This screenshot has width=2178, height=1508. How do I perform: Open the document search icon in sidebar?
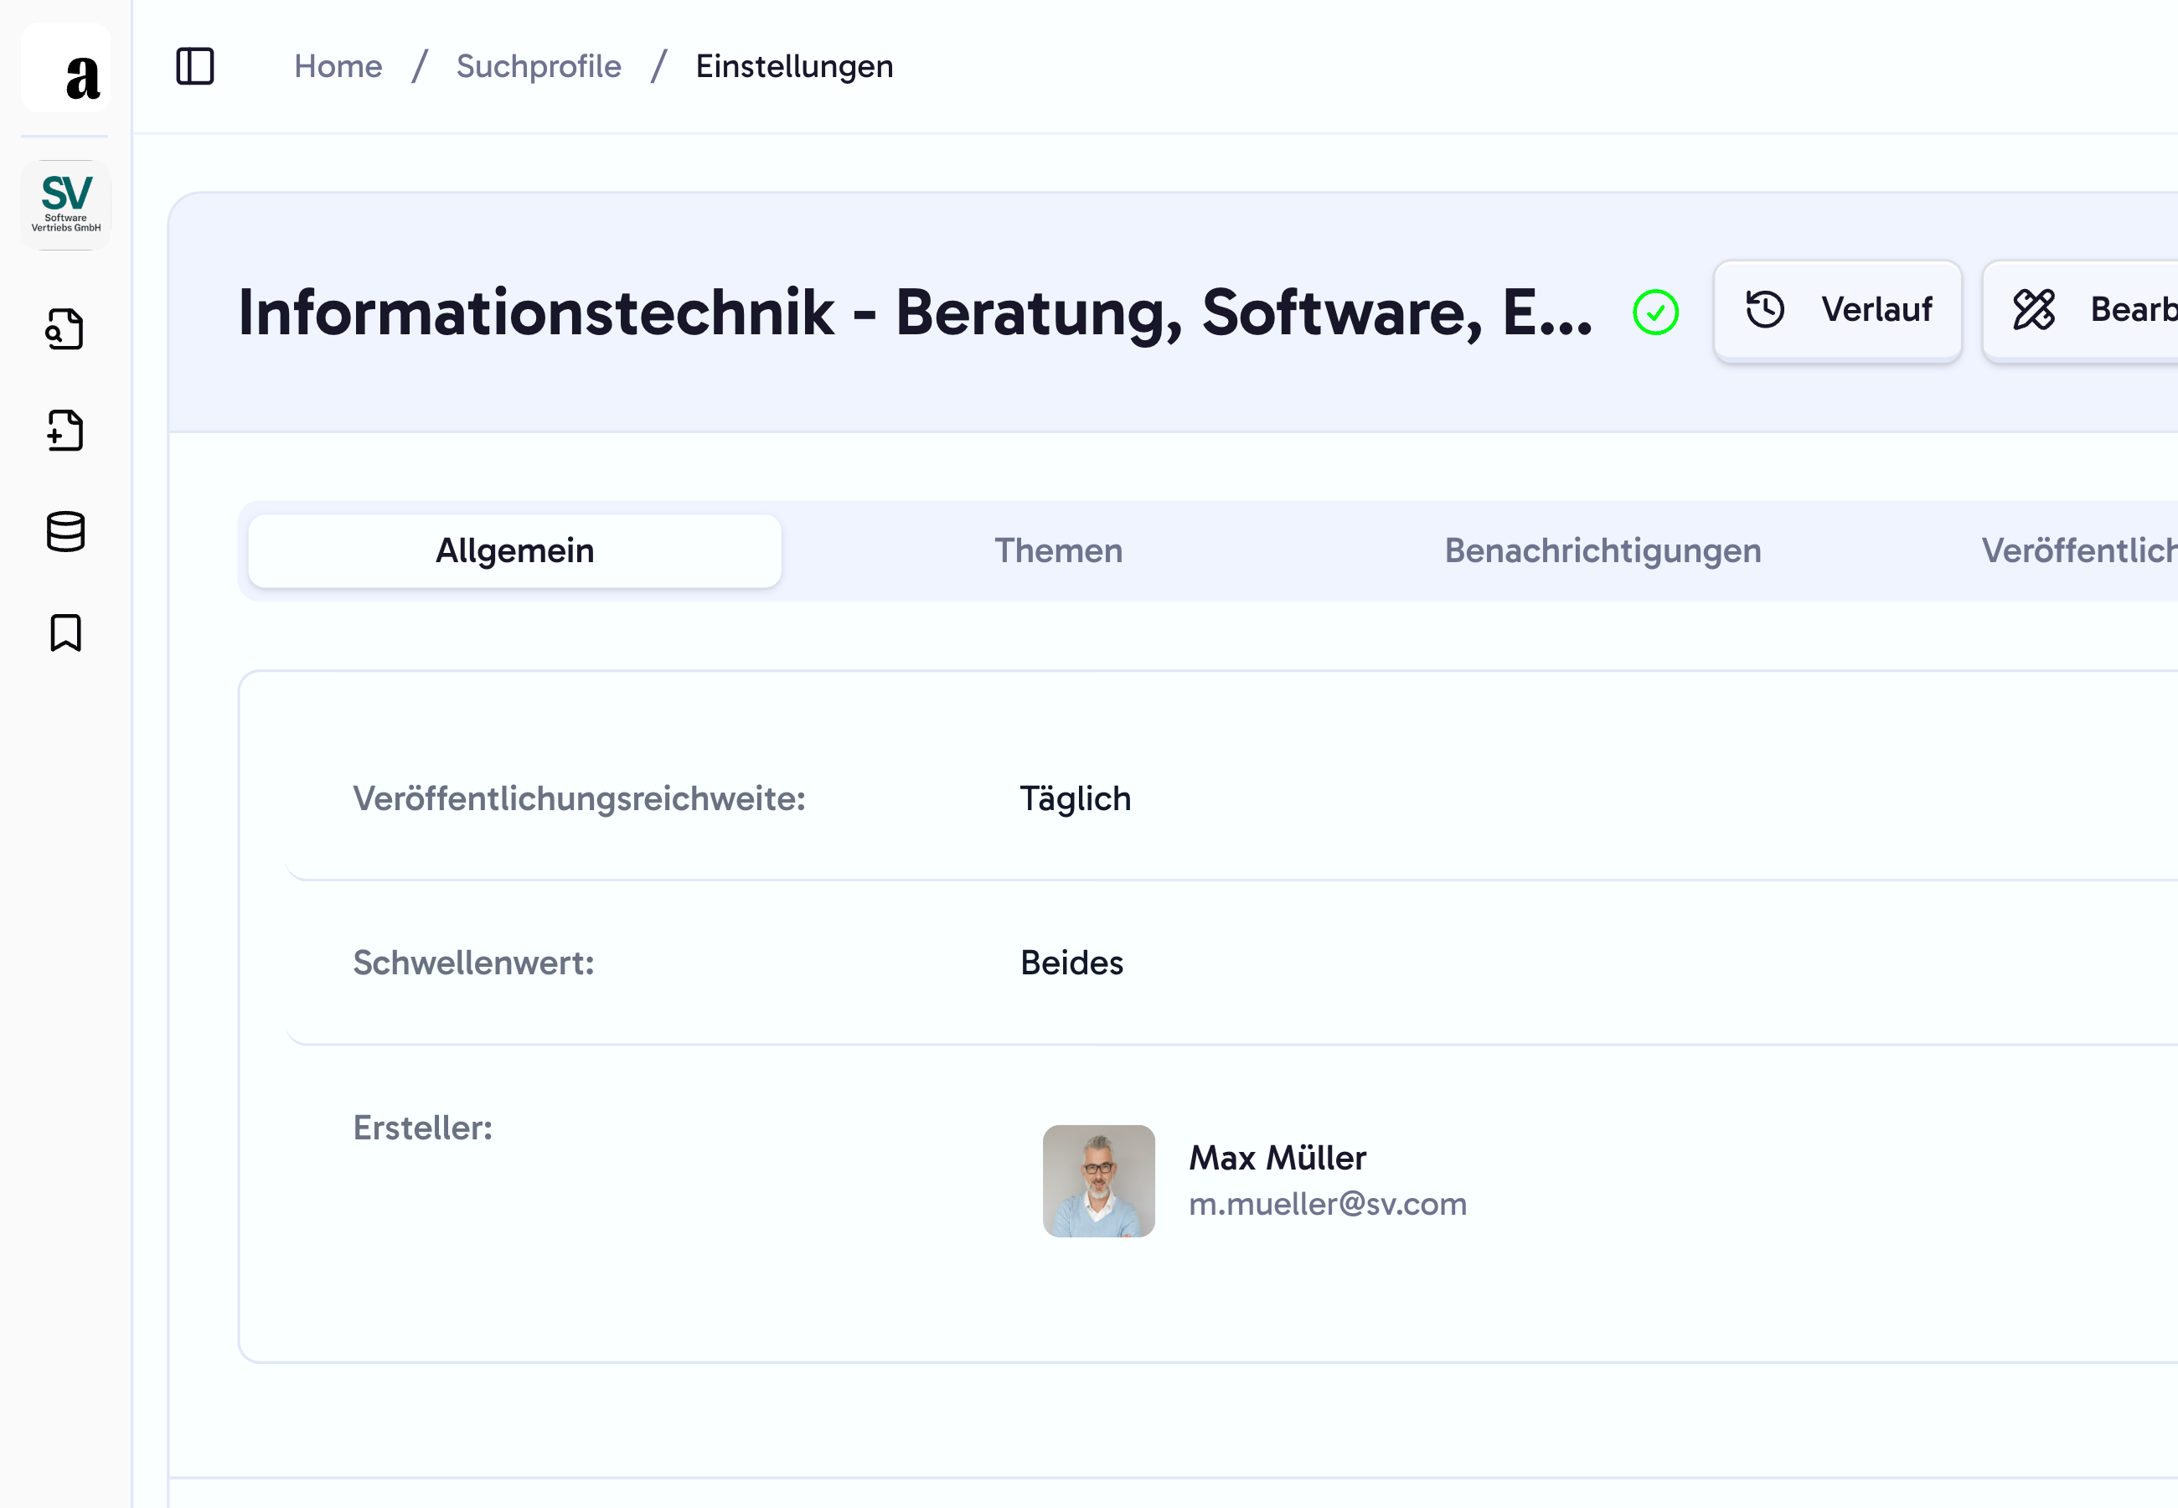tap(65, 328)
